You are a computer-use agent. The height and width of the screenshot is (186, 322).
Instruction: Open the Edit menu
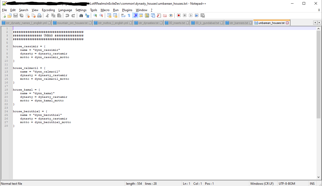13,10
